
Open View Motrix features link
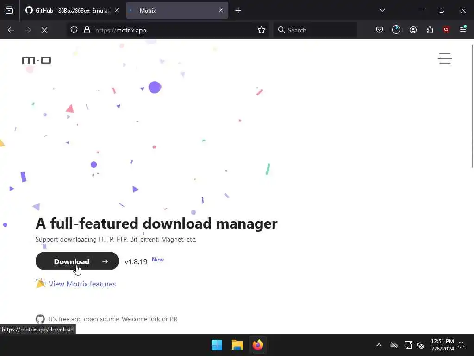82,284
